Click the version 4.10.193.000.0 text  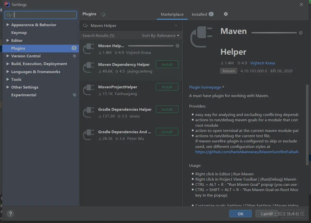tap(254, 71)
